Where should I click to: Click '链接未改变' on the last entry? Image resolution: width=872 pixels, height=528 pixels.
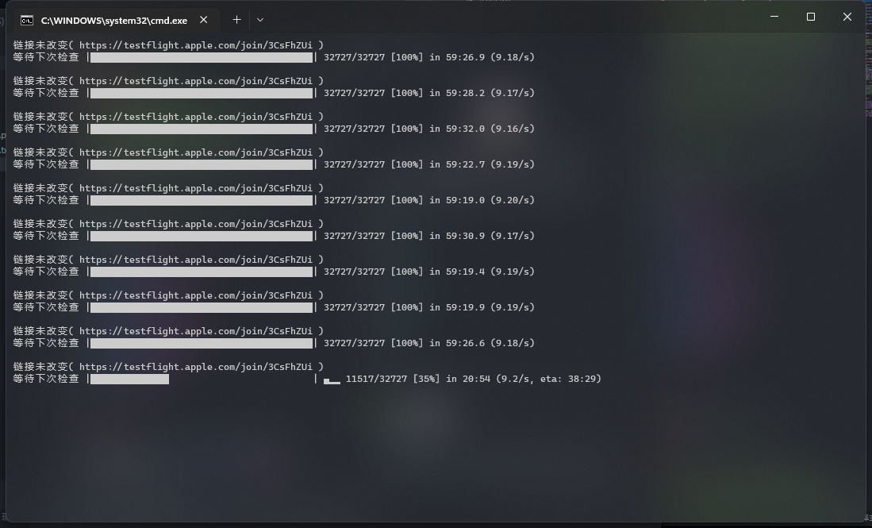click(40, 367)
